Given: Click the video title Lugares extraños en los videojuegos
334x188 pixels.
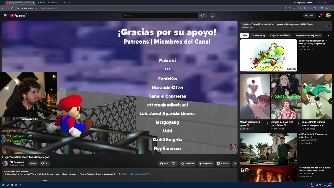Looking at the screenshot, I should click(26, 157).
